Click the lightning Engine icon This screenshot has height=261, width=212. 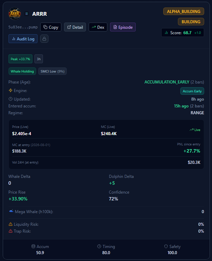pyautogui.click(x=10, y=90)
